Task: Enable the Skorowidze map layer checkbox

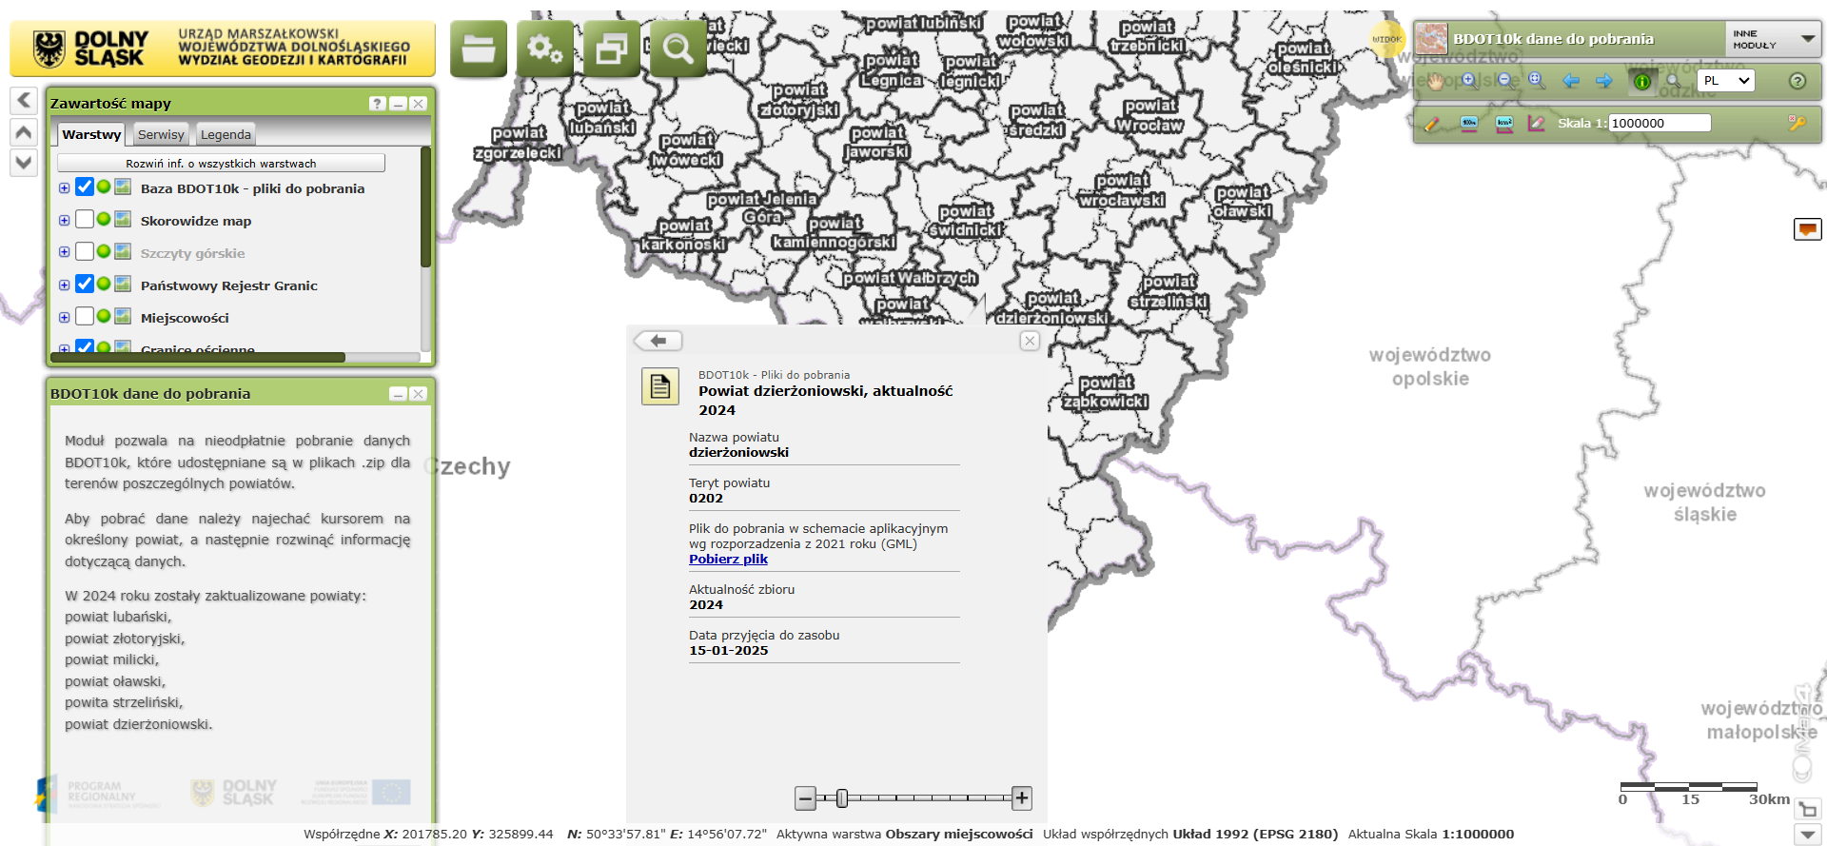Action: tap(85, 220)
